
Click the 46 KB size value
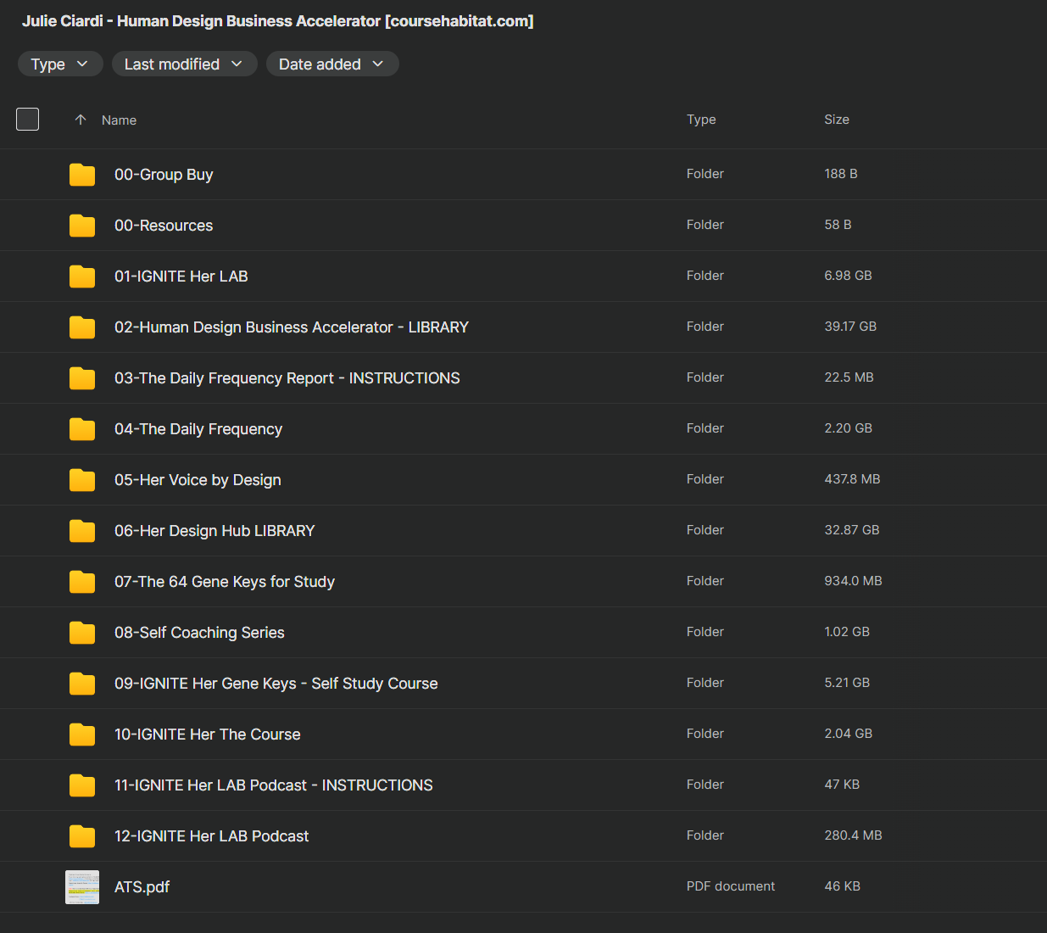point(842,886)
